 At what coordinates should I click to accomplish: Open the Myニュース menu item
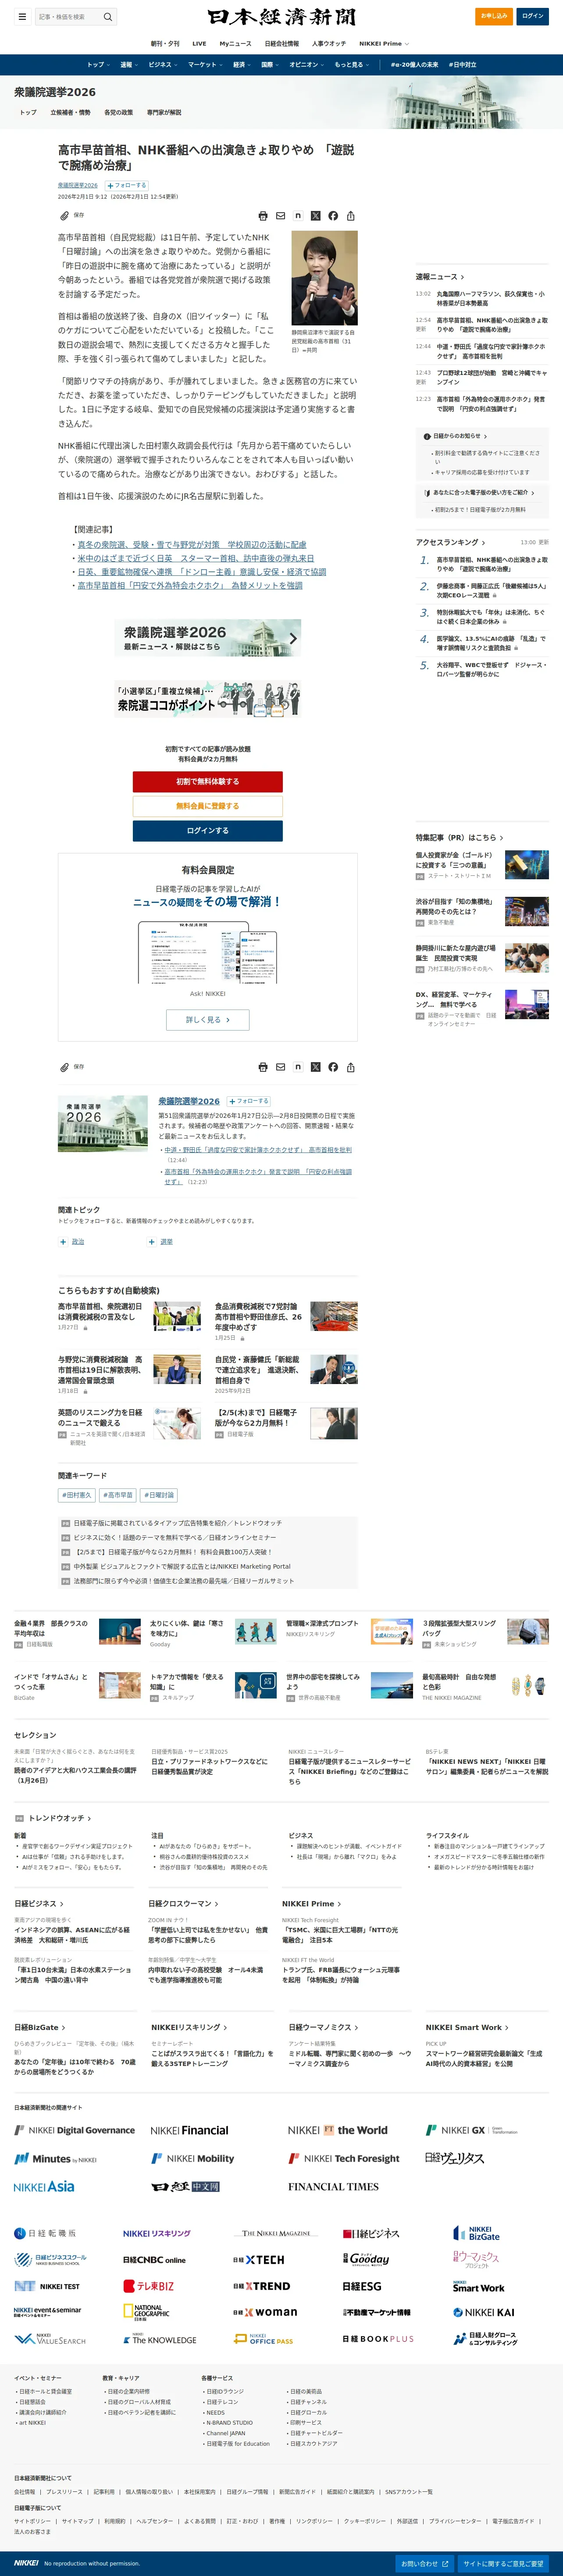(236, 43)
